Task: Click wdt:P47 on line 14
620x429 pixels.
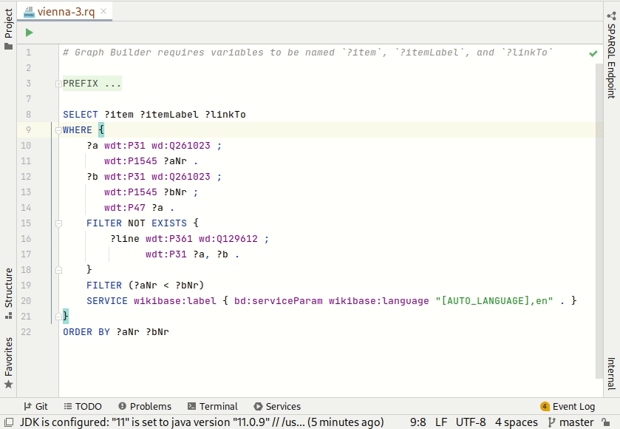Action: pyautogui.click(x=125, y=208)
